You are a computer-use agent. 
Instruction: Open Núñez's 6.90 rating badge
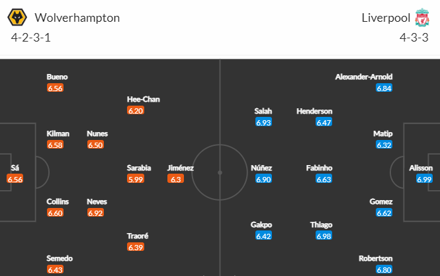(x=263, y=179)
